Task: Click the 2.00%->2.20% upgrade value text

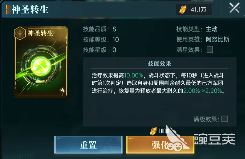Action: point(203,91)
